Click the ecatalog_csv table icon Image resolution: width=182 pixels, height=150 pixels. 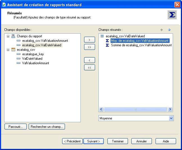click(x=13, y=50)
